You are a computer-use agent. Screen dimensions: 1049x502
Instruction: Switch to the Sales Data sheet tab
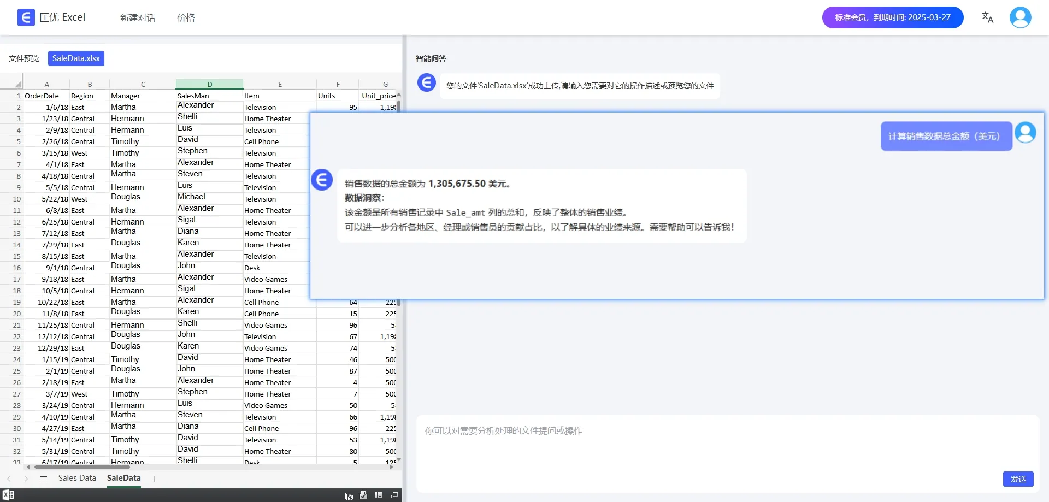point(77,478)
